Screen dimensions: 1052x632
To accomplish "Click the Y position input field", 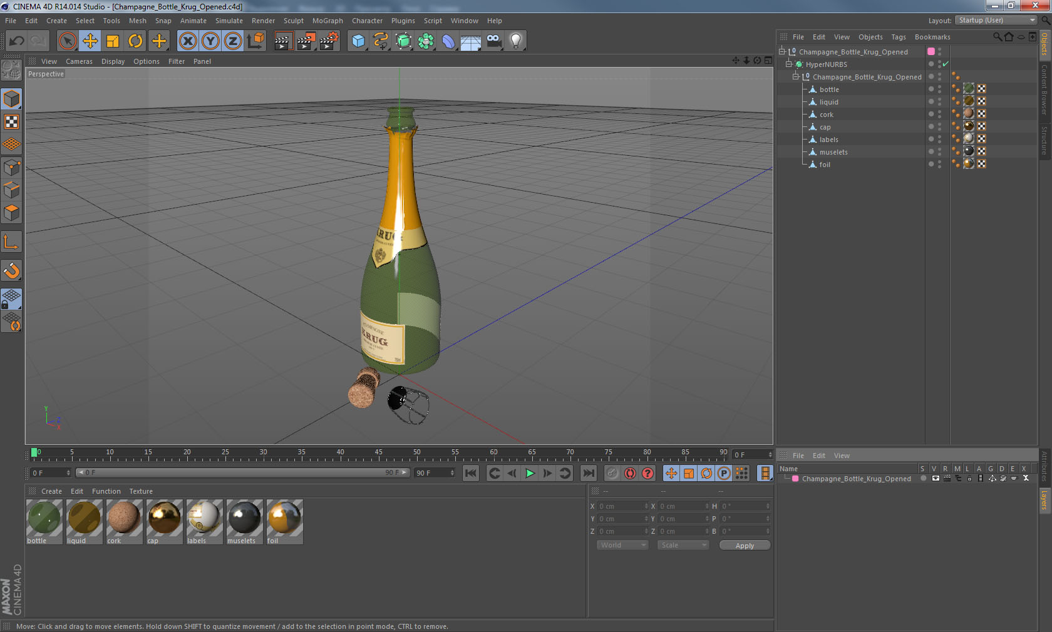I will click(621, 519).
